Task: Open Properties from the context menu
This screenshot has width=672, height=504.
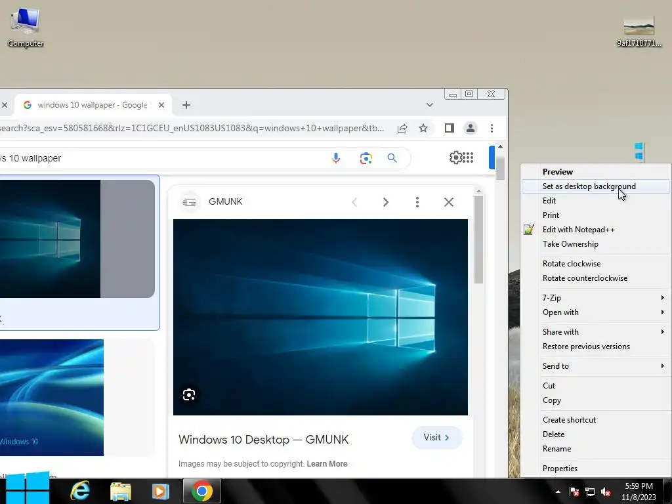Action: click(596, 469)
